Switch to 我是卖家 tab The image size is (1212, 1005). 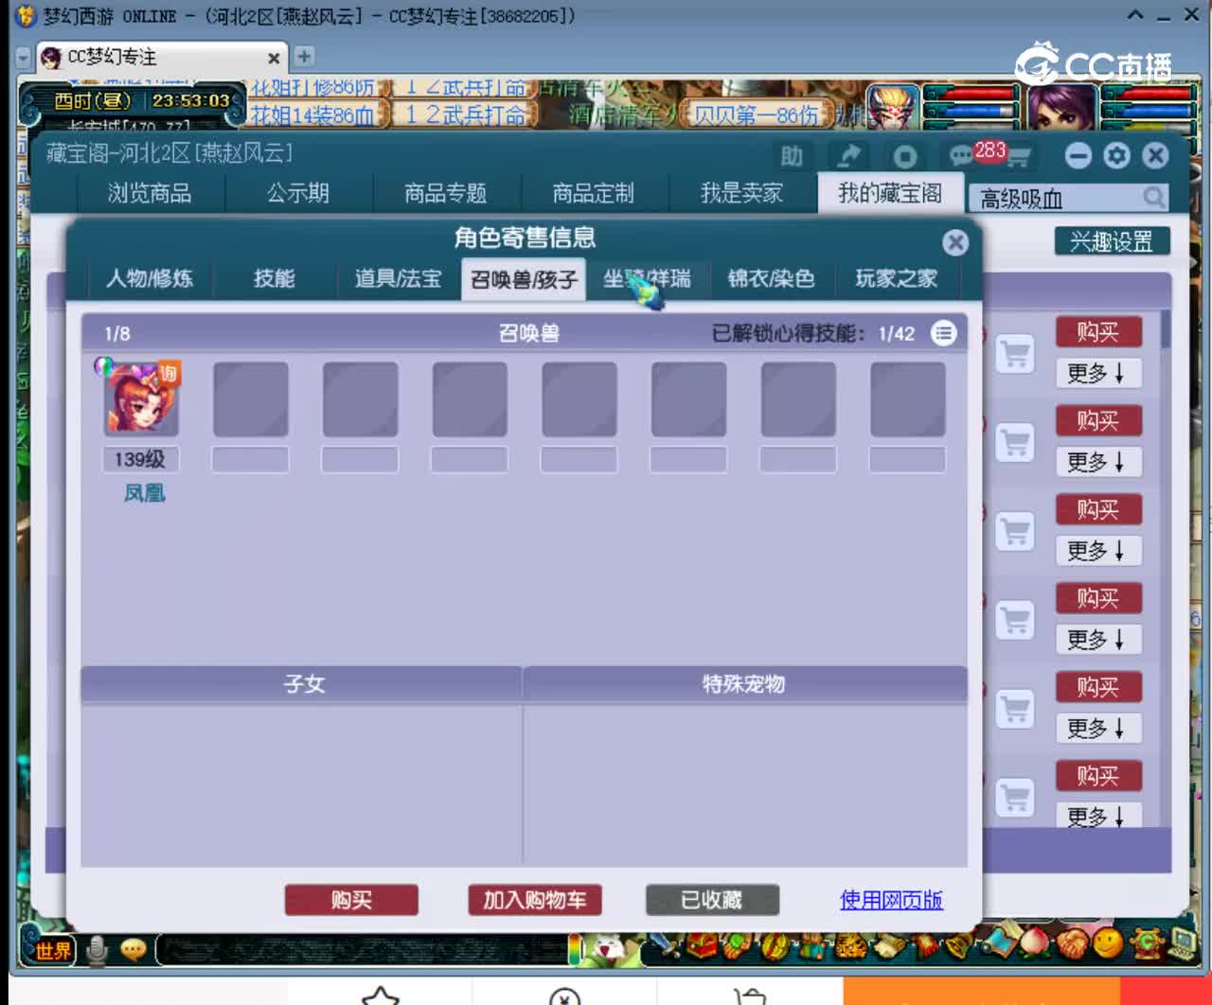[741, 194]
